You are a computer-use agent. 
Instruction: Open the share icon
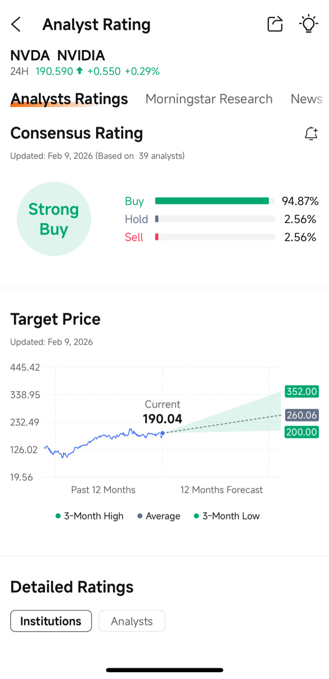click(275, 24)
